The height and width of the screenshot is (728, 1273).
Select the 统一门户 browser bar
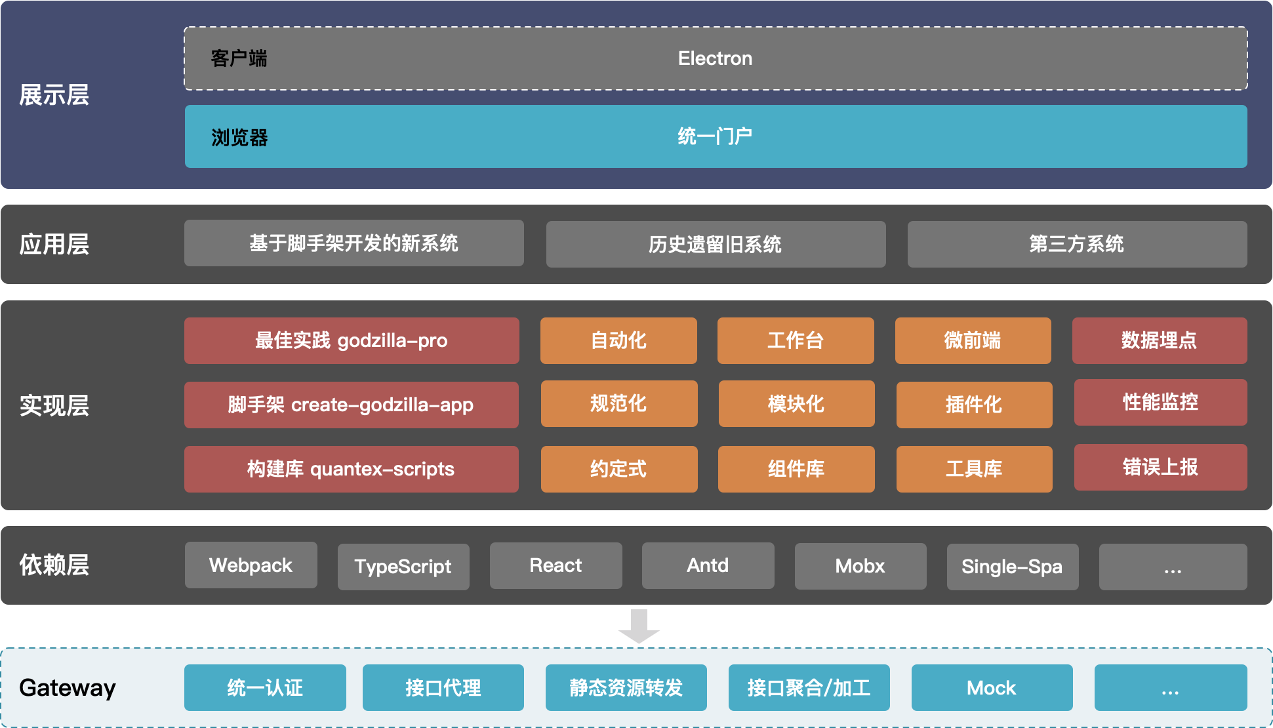pos(716,136)
